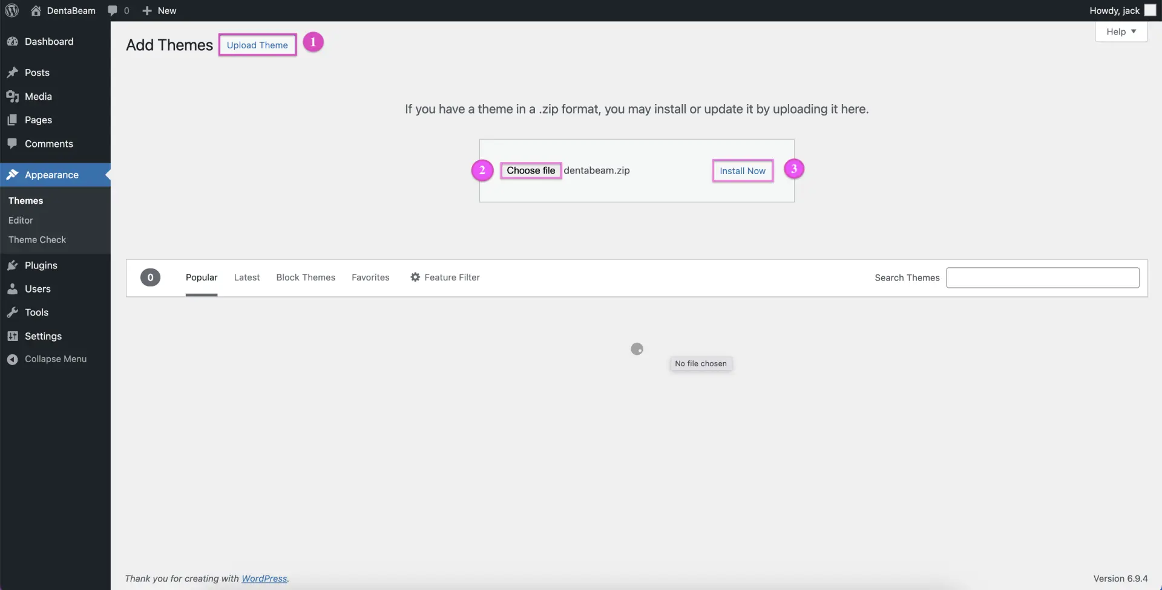Click the Collapse Menu arrow icon
Image resolution: width=1162 pixels, height=590 pixels.
click(12, 359)
